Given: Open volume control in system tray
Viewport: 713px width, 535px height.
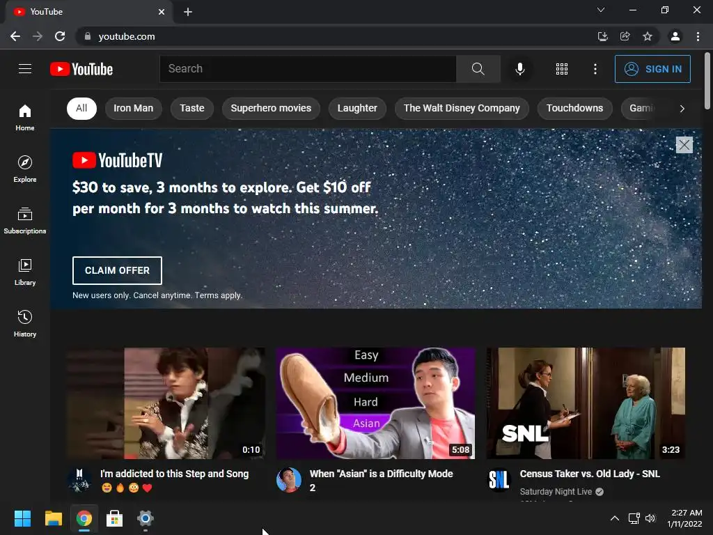Looking at the screenshot, I should tap(650, 518).
